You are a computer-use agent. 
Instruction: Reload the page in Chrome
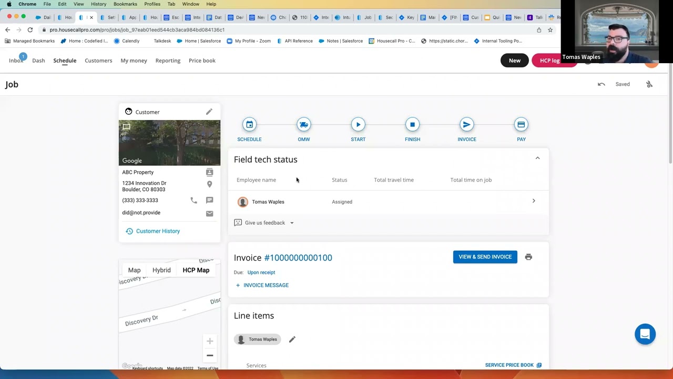(x=30, y=30)
